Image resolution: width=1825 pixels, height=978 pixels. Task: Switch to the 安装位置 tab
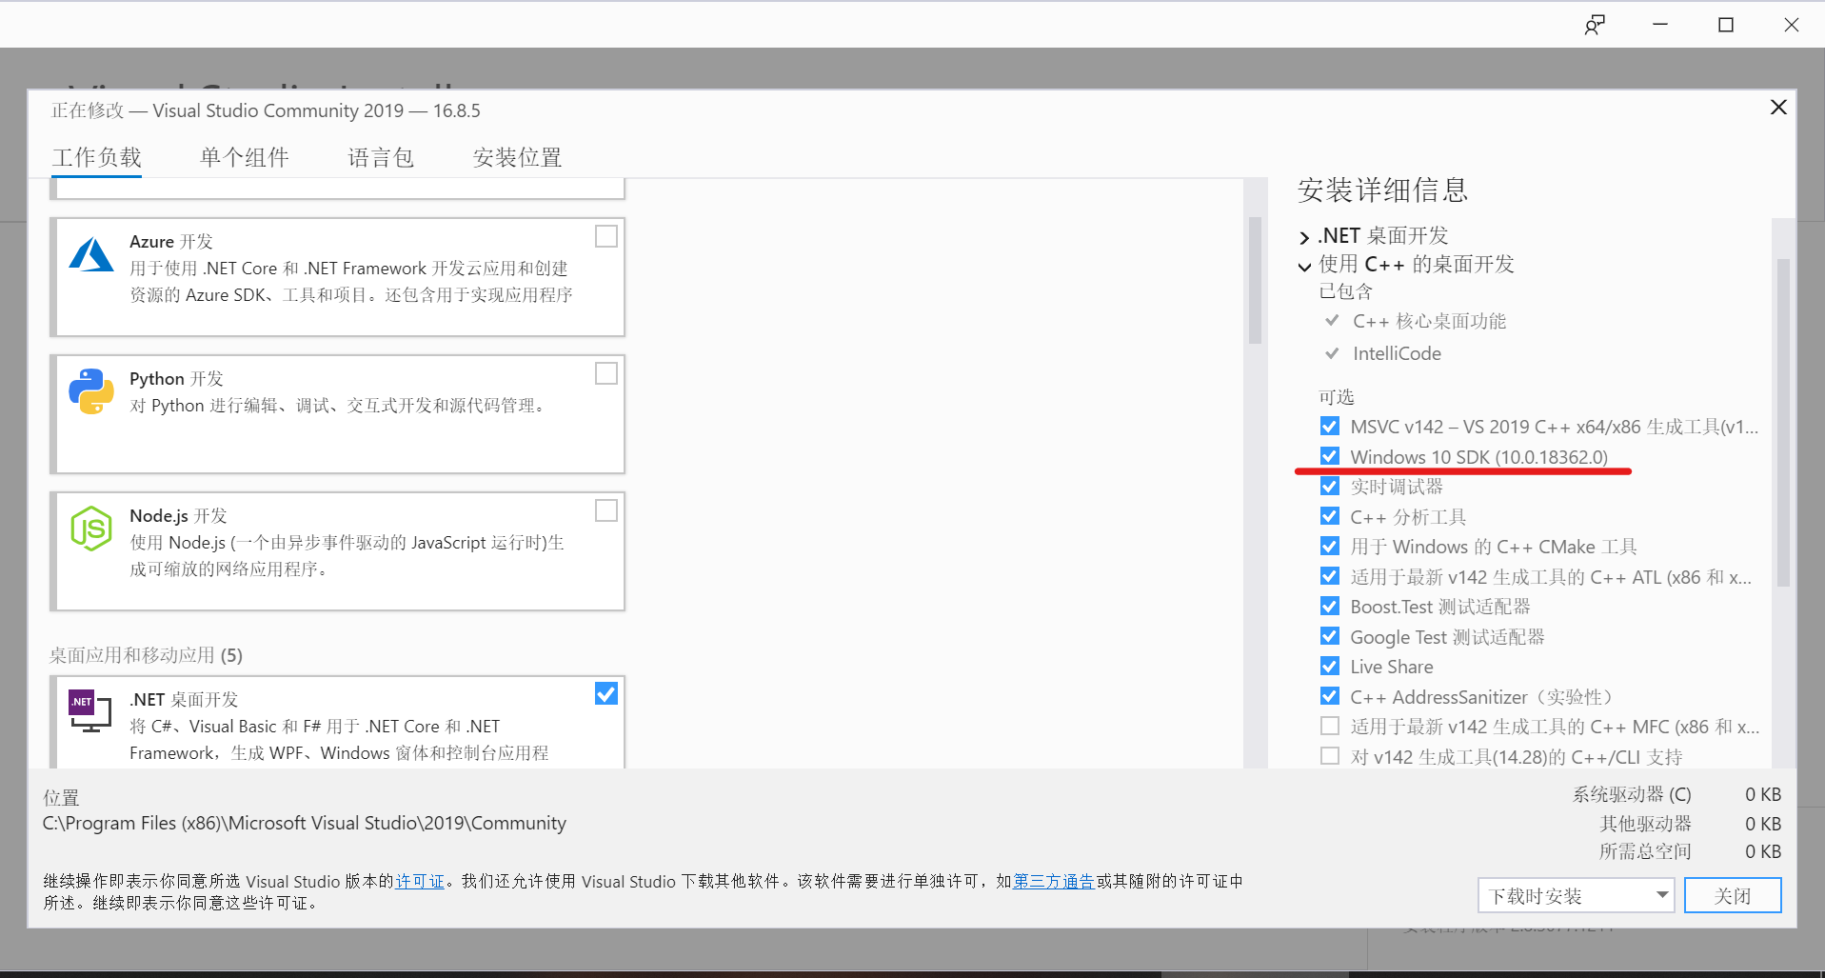click(x=518, y=157)
